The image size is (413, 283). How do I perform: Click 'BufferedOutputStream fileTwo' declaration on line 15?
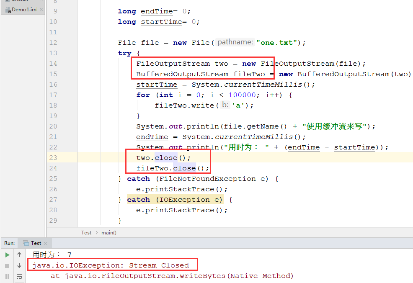[201, 74]
